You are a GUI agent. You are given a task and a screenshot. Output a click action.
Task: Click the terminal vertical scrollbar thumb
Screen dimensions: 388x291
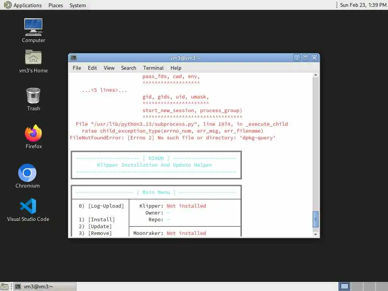(316, 219)
